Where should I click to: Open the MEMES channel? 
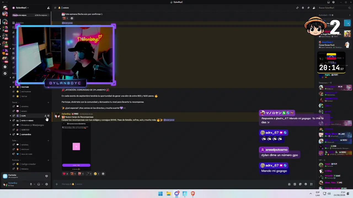click(x=30, y=111)
